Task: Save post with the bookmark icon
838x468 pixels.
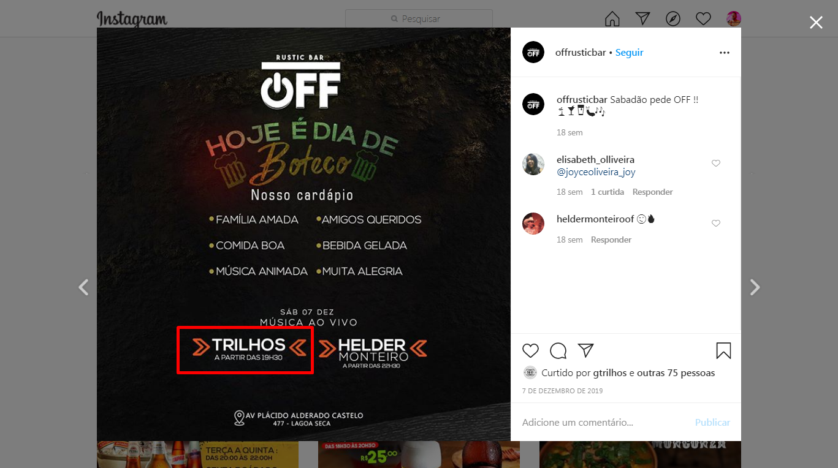Action: [723, 350]
